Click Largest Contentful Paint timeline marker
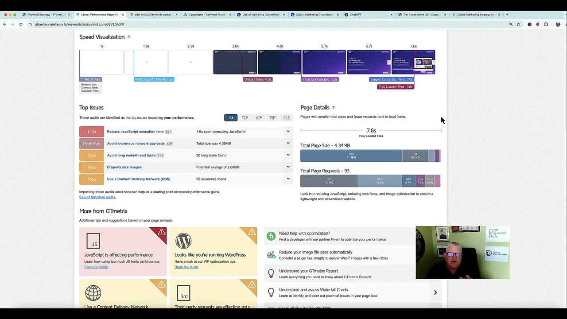567x319 pixels. pos(391,79)
